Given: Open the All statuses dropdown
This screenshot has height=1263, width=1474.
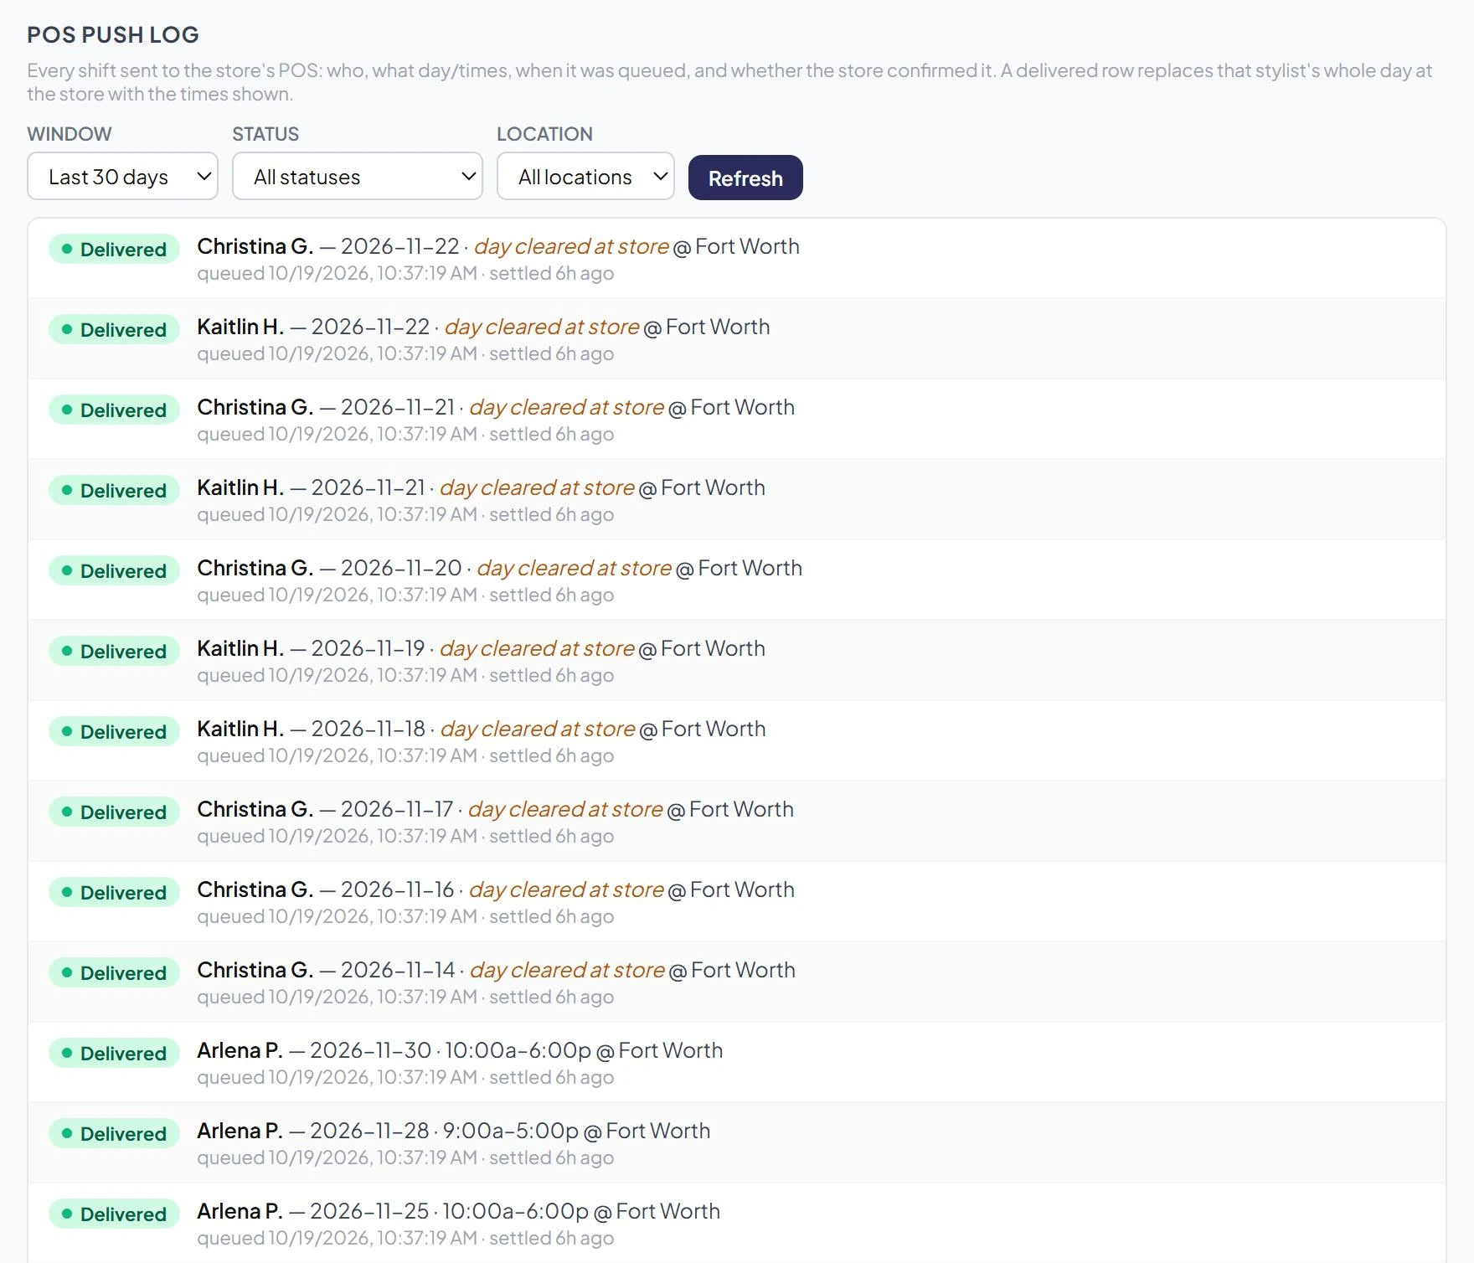Looking at the screenshot, I should click(x=357, y=177).
